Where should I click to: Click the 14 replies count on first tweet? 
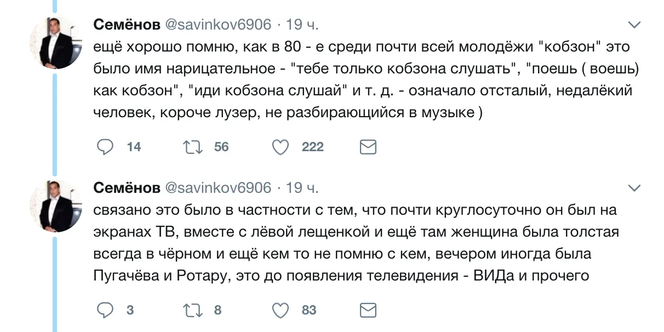tap(134, 147)
